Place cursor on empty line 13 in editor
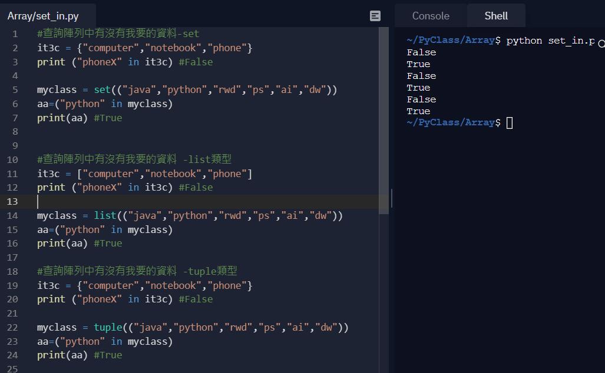 coord(177,202)
